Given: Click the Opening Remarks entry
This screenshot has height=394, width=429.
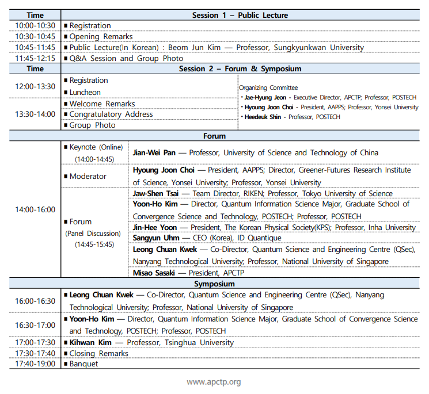Looking at the screenshot, I should 102,36.
